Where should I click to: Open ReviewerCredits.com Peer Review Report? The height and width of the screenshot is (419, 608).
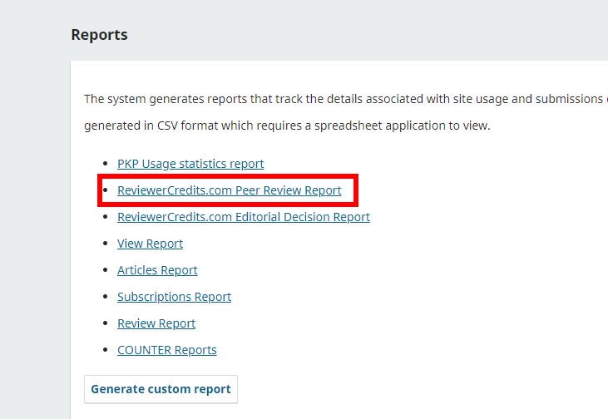coord(229,190)
